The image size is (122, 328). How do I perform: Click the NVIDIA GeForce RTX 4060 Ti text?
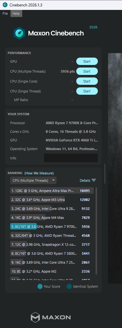[72, 140]
